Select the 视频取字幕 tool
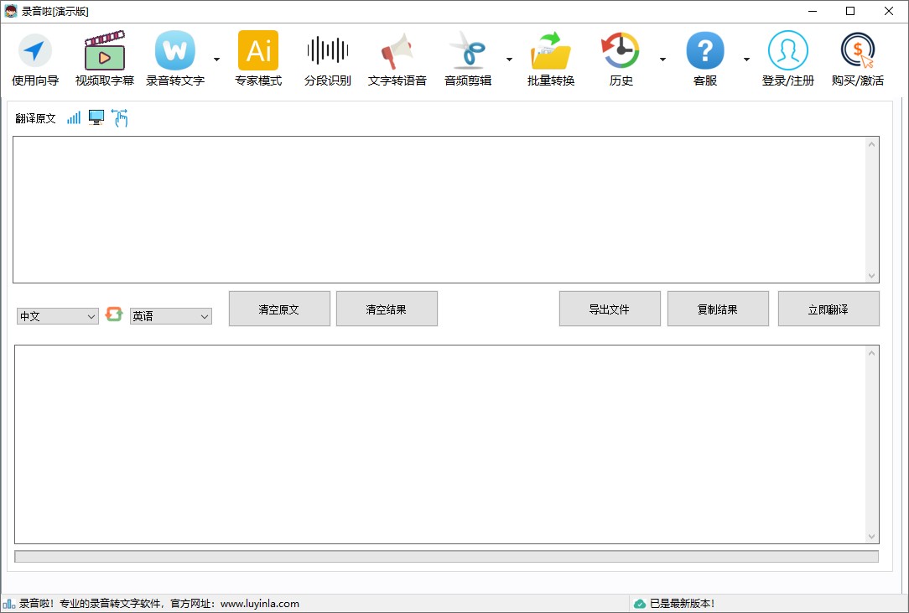Image resolution: width=909 pixels, height=613 pixels. point(104,57)
